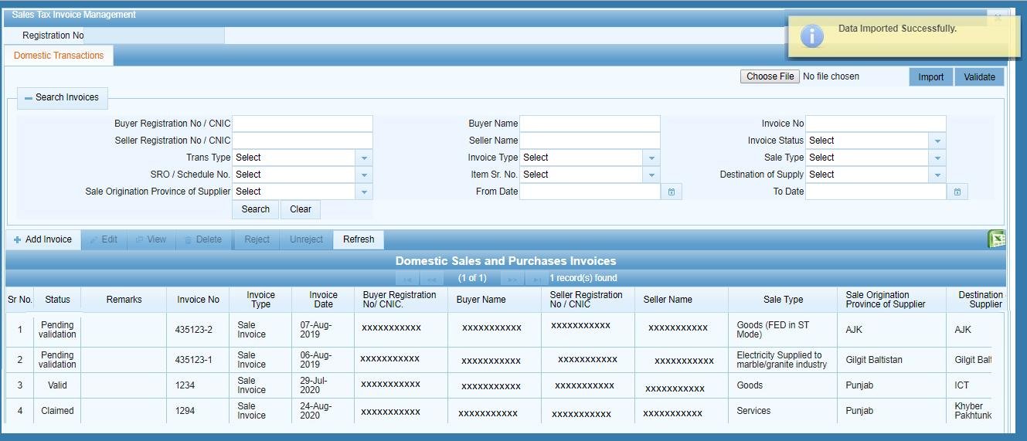
Task: Click the Claimed status cell
Action: click(x=57, y=411)
